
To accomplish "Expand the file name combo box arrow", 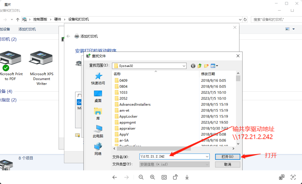I will [x=207, y=157].
